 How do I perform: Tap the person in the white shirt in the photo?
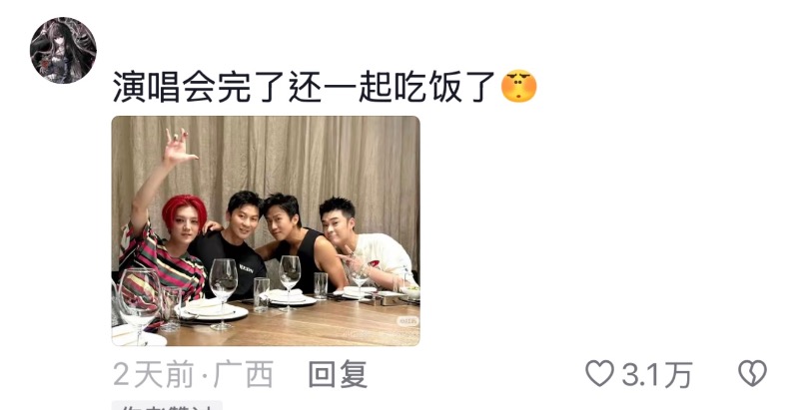coord(367,244)
